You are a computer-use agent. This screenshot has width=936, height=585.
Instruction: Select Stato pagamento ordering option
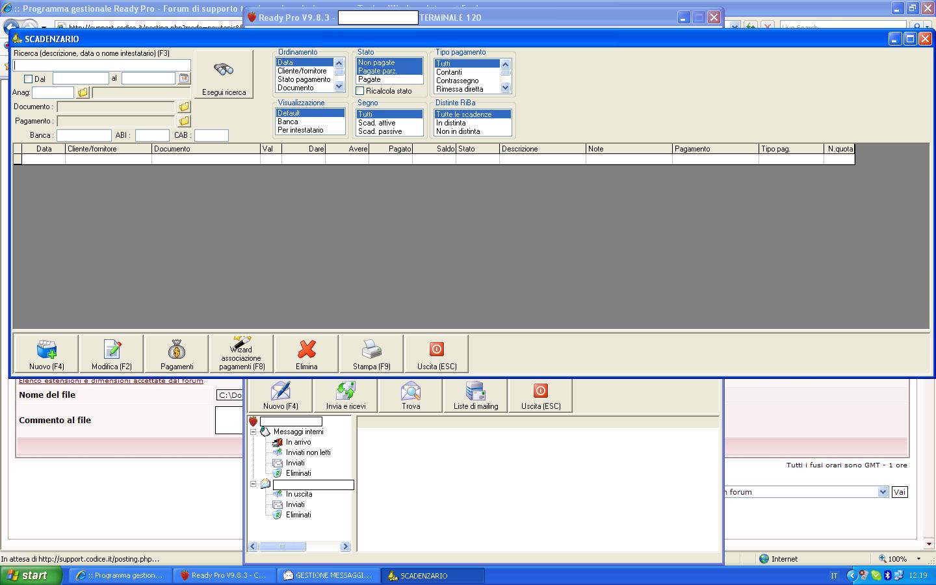tap(304, 79)
